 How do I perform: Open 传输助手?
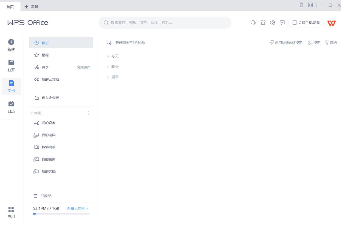pyautogui.click(x=61, y=147)
